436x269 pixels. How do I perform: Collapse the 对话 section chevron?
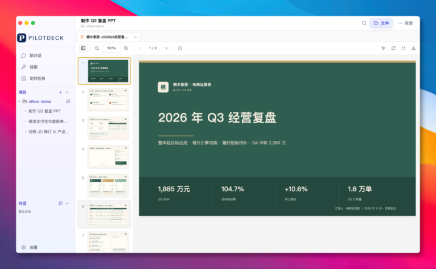pyautogui.click(x=68, y=203)
